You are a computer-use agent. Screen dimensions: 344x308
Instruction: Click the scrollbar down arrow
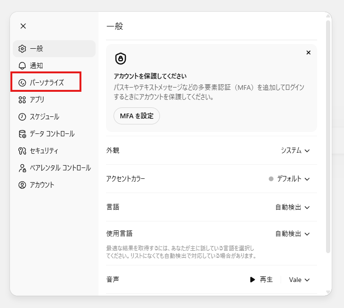pyautogui.click(x=328, y=292)
